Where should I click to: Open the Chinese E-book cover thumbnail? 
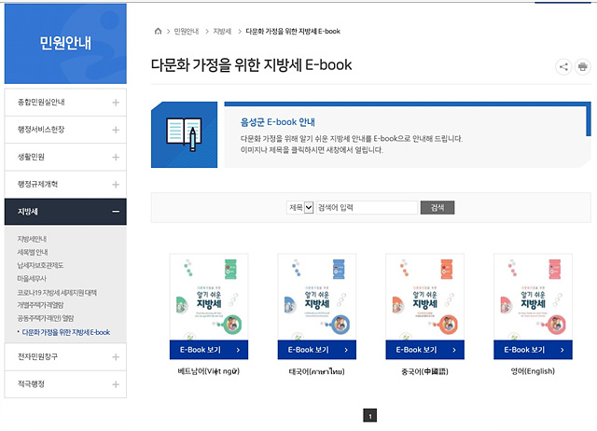[425, 297]
